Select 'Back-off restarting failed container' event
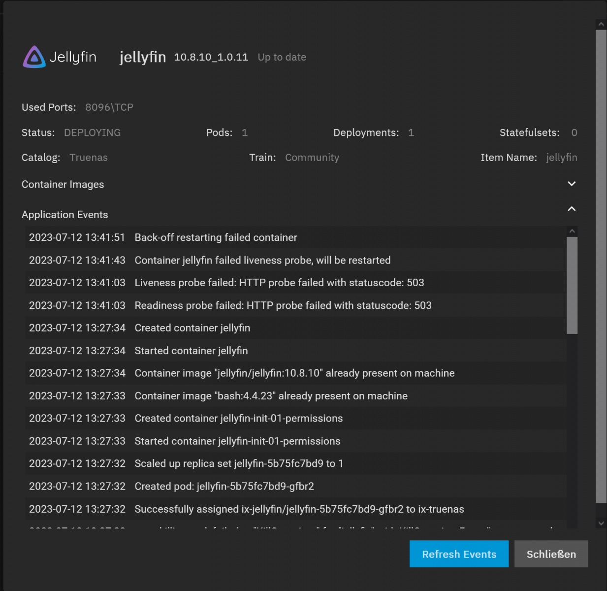607x591 pixels. pyautogui.click(x=295, y=237)
